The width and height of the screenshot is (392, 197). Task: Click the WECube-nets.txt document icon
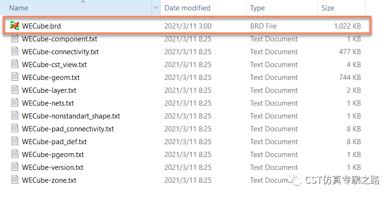pos(14,103)
